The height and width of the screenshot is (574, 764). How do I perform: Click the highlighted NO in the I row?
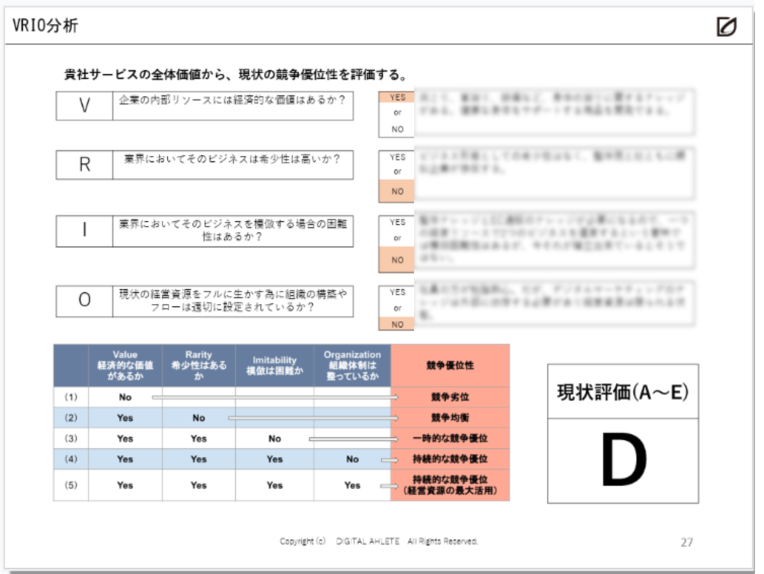coord(397,260)
